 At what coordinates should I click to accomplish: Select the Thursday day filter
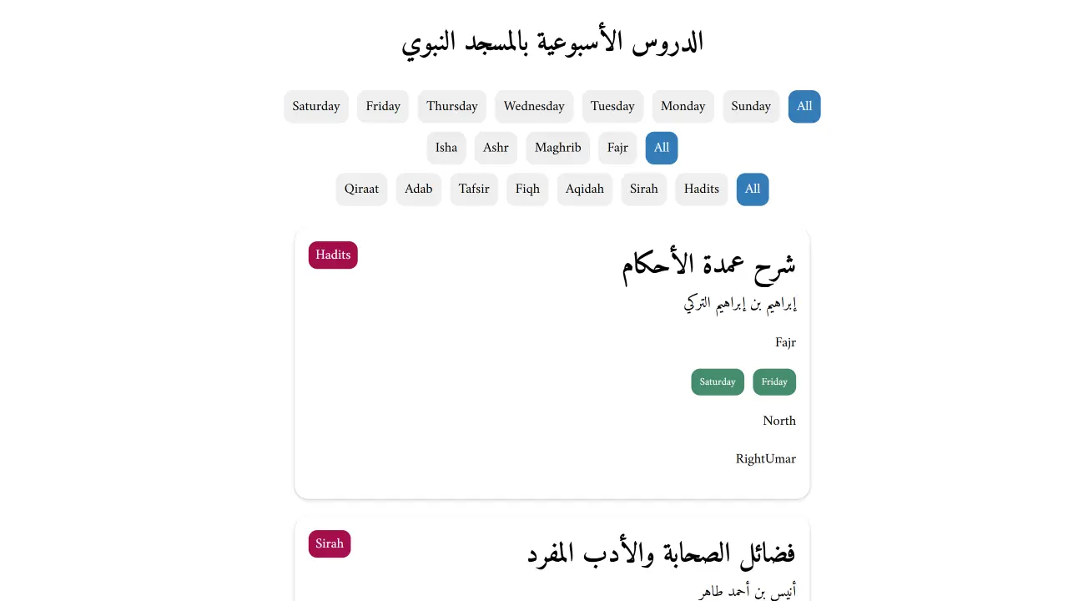pos(451,106)
